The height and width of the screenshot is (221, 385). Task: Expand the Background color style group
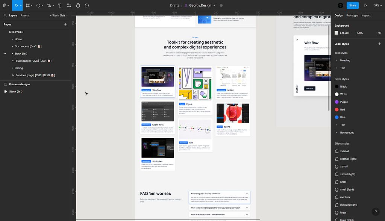[x=336, y=133]
